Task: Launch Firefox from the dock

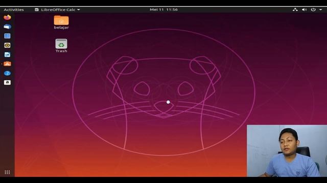Action: (7, 17)
